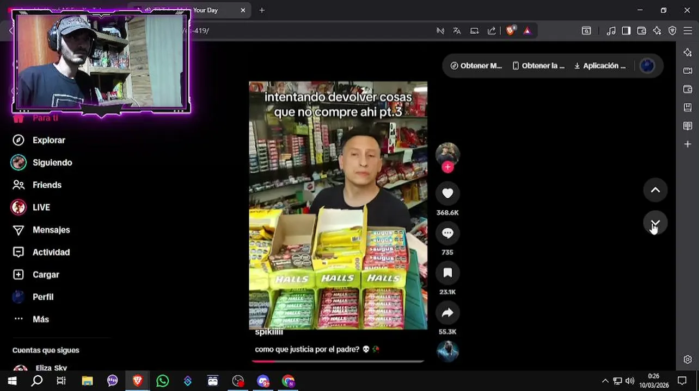Open Brave Talk camera icon in sidebar
Image resolution: width=699 pixels, height=391 pixels.
coord(688,71)
